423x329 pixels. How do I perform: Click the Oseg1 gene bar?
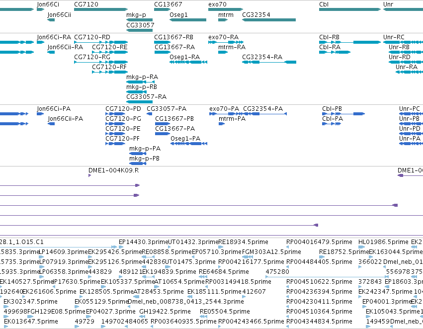pos(188,20)
